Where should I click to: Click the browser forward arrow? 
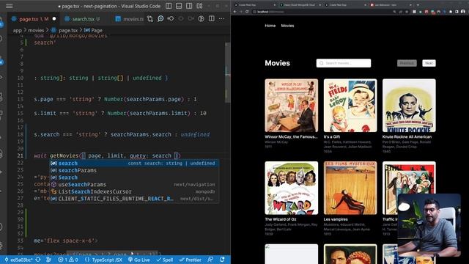coord(241,12)
